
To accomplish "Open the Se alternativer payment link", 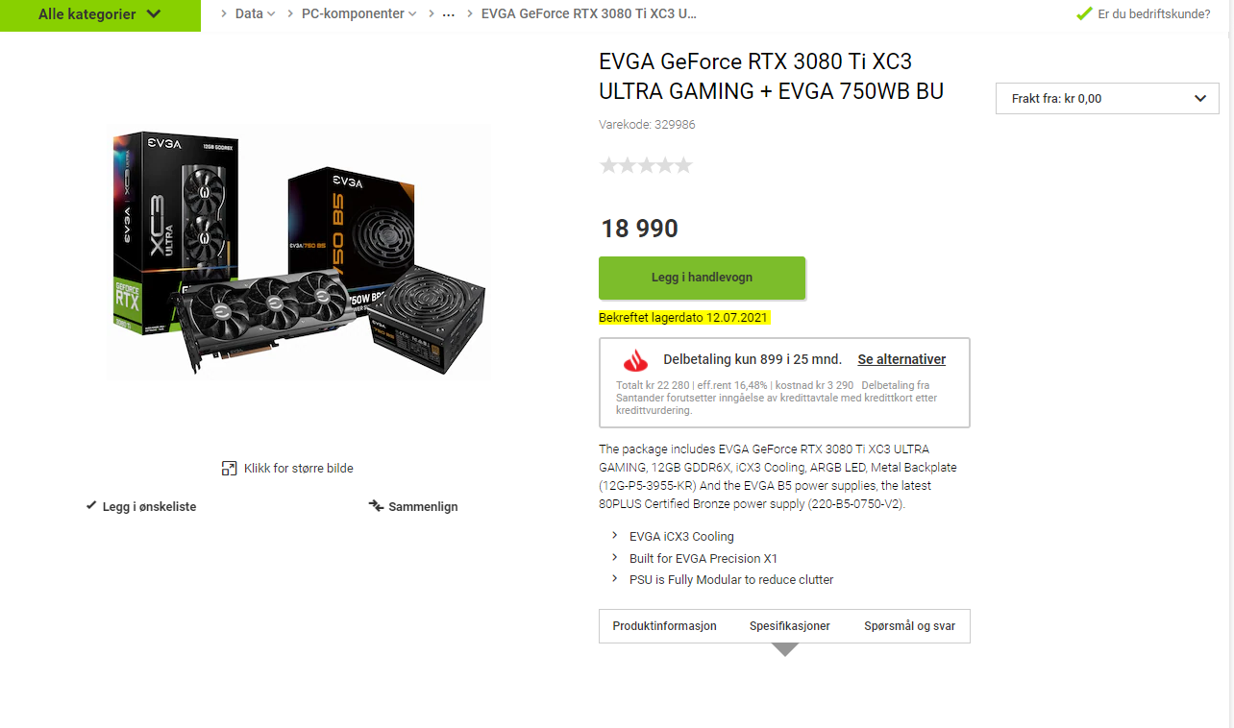I will click(901, 359).
